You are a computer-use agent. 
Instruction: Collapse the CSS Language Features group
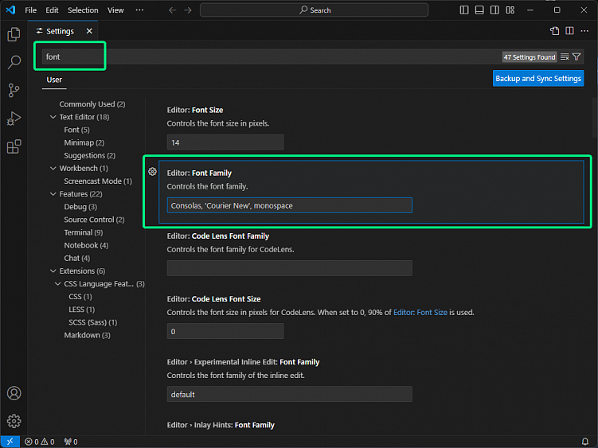[x=57, y=283]
